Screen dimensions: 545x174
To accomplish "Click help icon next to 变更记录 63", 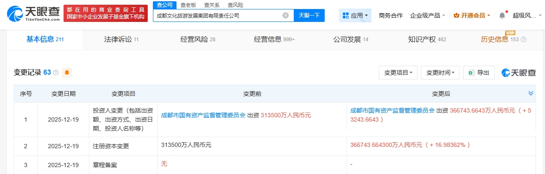I will 56,73.
